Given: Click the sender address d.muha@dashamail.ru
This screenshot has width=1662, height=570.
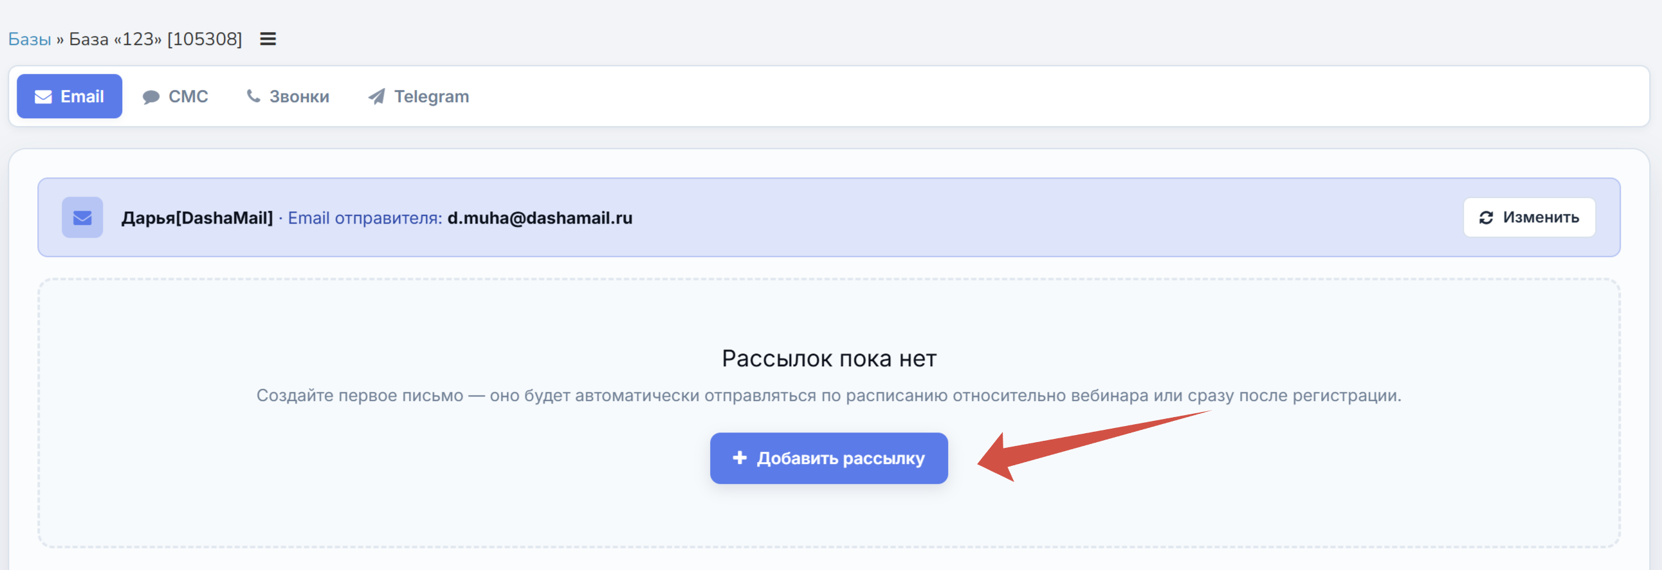Looking at the screenshot, I should coord(540,218).
